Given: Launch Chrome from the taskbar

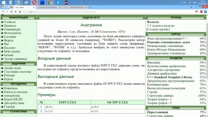Looking at the screenshot, I should click(50, 2).
